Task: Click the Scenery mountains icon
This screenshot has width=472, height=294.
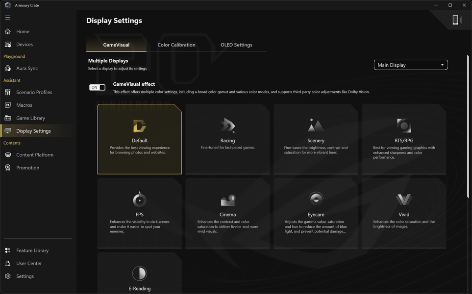Action: pyautogui.click(x=316, y=125)
